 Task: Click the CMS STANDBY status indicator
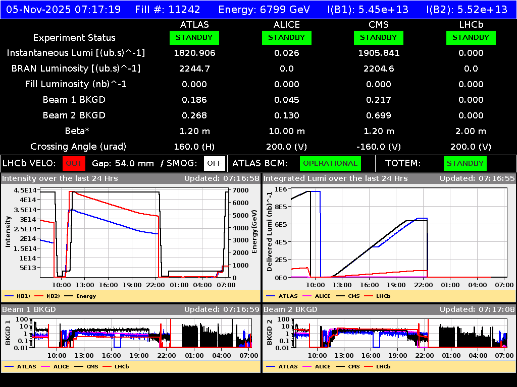pos(379,37)
